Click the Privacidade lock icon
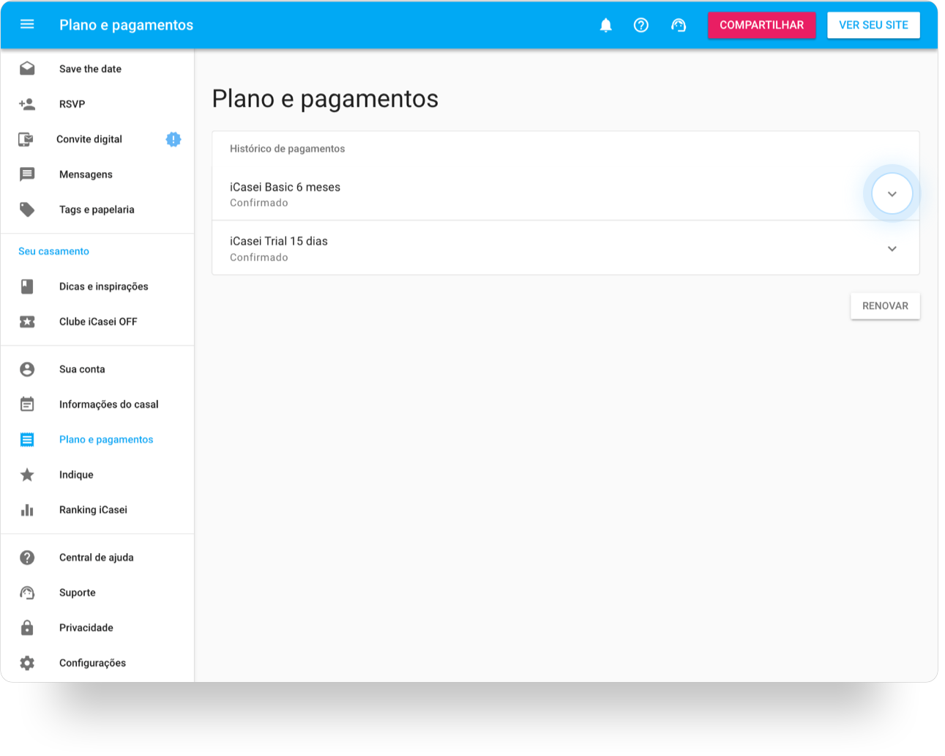This screenshot has height=756, width=945. coord(27,628)
